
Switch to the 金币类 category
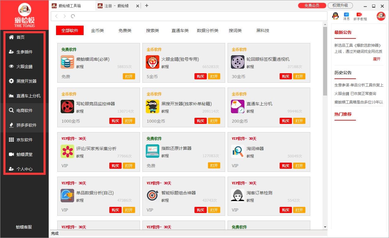click(97, 31)
